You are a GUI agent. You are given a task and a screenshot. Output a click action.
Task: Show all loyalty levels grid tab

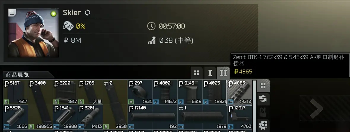point(197,73)
